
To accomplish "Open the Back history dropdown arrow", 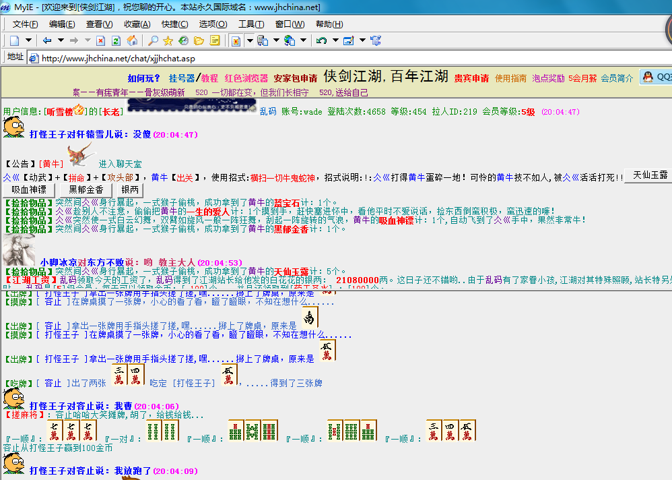I will point(61,40).
